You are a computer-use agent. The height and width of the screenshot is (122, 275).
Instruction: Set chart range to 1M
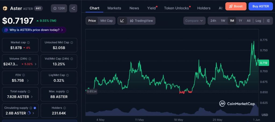click(232, 21)
